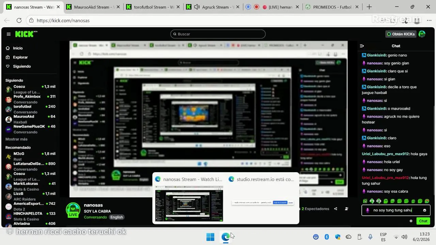The height and width of the screenshot is (245, 436).
Task: Reload the current page
Action: coord(19,20)
